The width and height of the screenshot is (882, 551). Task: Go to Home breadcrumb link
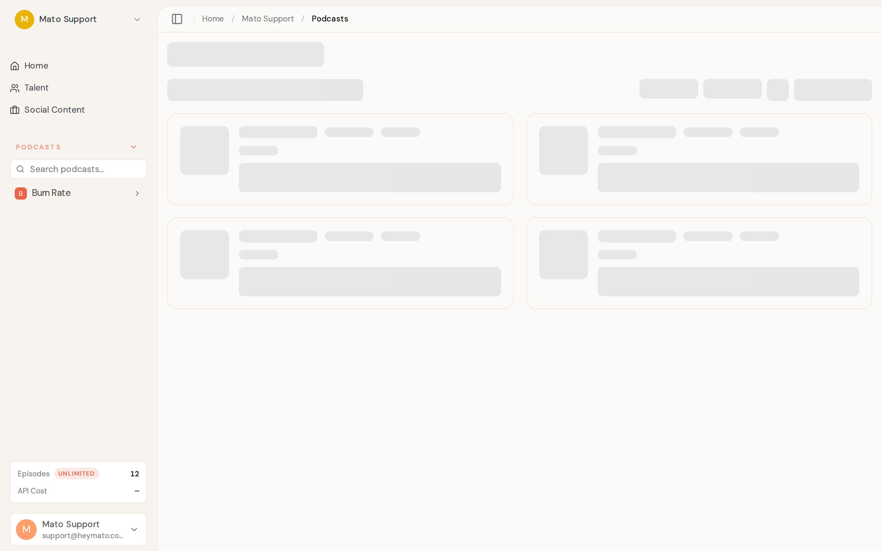pos(213,19)
